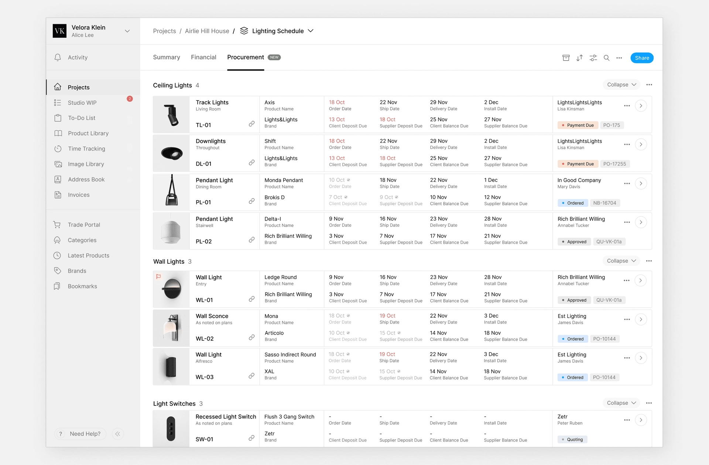Screen dimensions: 709x465
Task: Open the sort arrows tool
Action: 579,58
